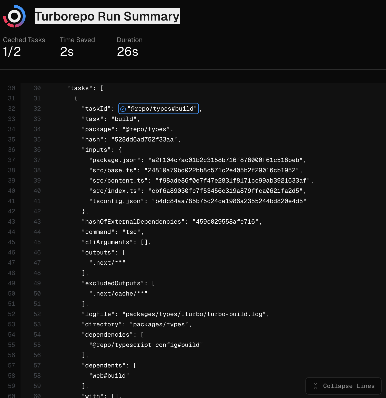The height and width of the screenshot is (398, 386).
Task: Click outer line number 43
Action: (12, 222)
